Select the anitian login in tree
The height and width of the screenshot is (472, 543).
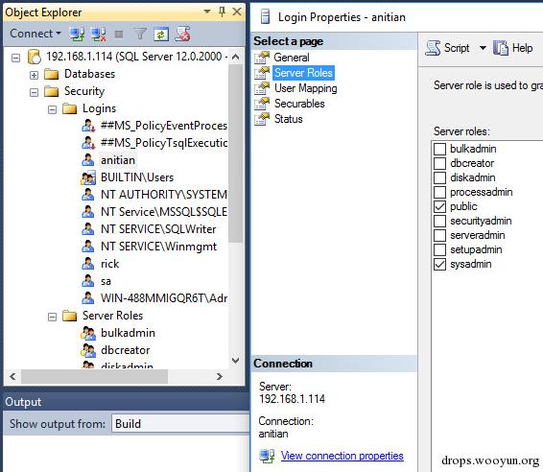click(117, 160)
